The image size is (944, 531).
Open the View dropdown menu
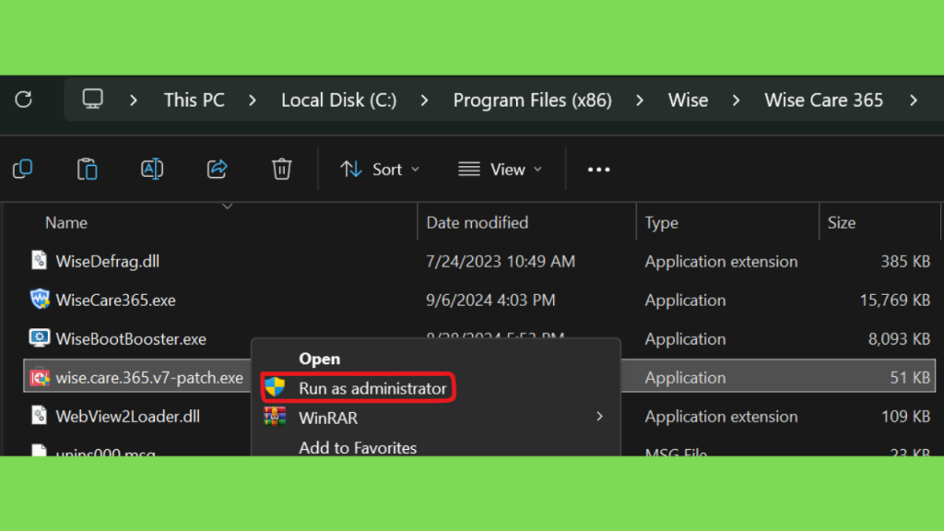pos(501,170)
